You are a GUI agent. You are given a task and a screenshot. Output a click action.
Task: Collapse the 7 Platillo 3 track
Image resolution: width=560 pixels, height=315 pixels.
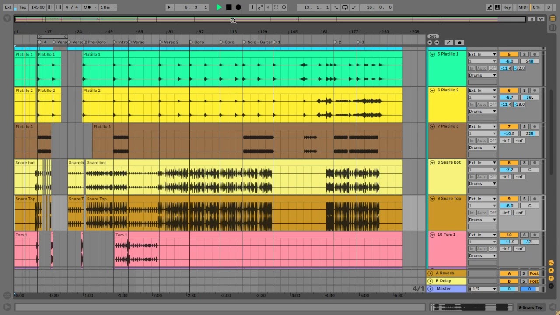click(432, 126)
